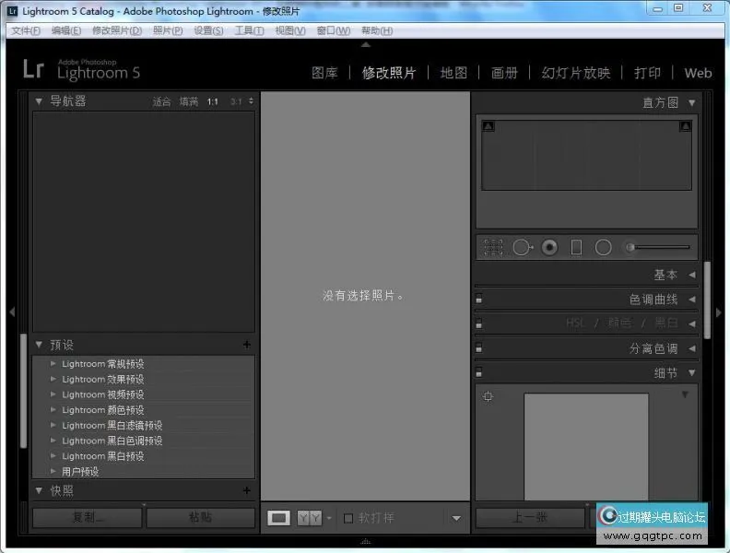Select the Spot Removal tool
This screenshot has width=730, height=553.
(x=522, y=247)
